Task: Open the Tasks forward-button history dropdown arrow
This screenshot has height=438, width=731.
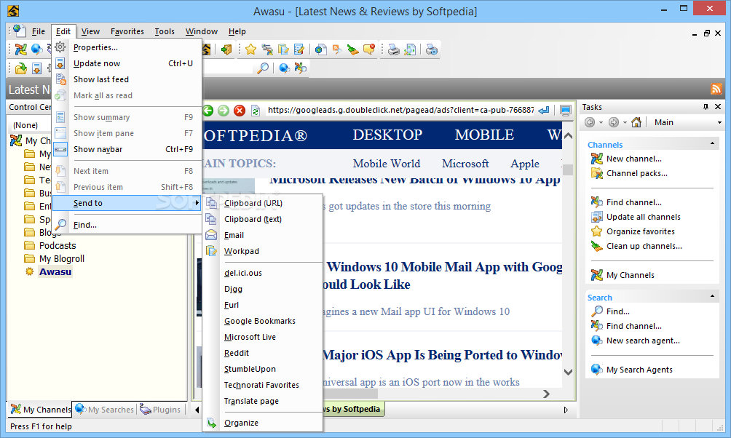Action: pyautogui.click(x=625, y=122)
